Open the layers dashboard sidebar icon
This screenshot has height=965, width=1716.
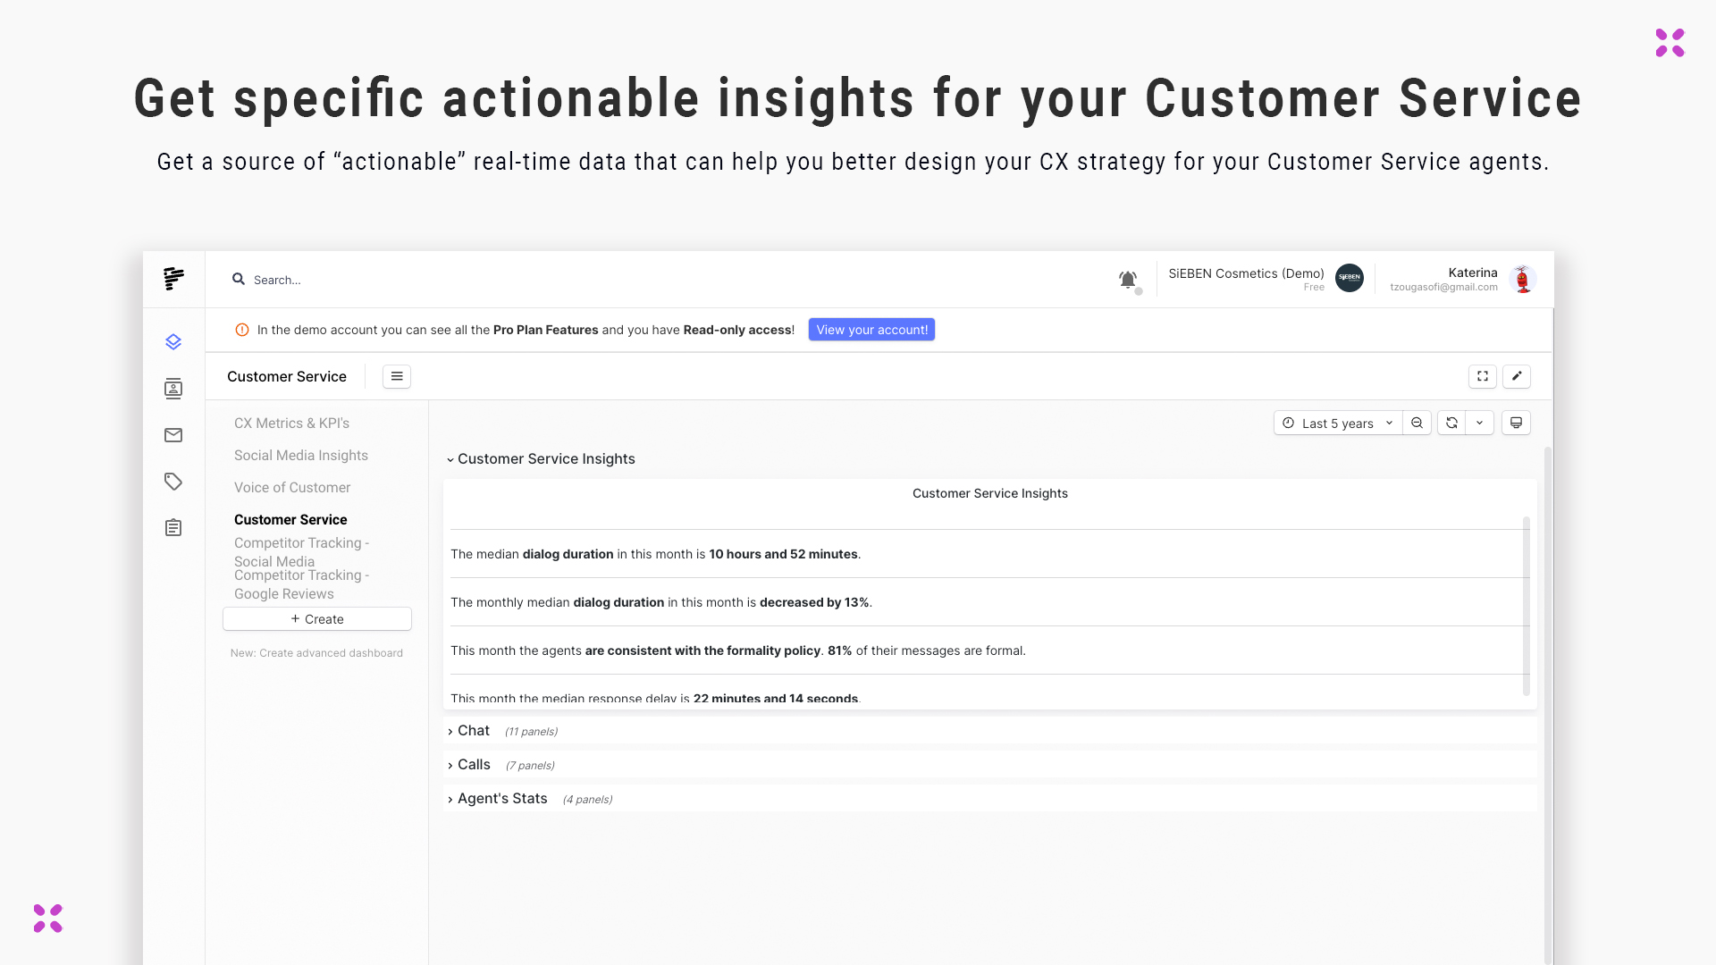(173, 342)
